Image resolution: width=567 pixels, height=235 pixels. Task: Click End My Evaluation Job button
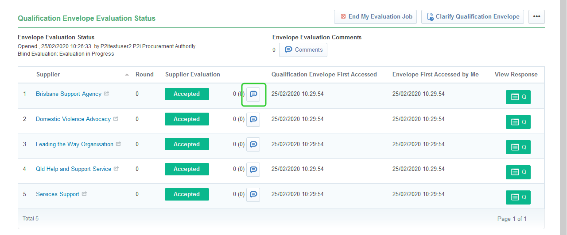pos(375,17)
